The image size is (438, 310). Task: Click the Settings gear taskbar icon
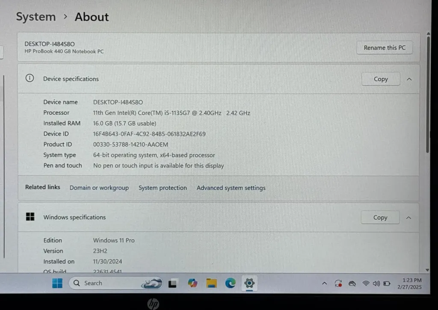point(249,283)
